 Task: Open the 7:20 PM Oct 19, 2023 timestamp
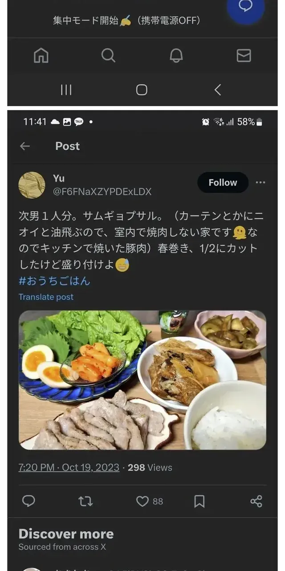[69, 468]
